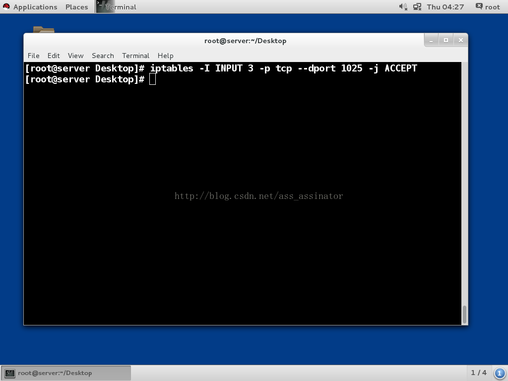
Task: Open the Help menu in Terminal
Action: point(165,56)
